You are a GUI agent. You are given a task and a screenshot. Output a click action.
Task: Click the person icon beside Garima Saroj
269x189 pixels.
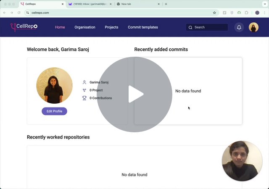click(x=84, y=82)
